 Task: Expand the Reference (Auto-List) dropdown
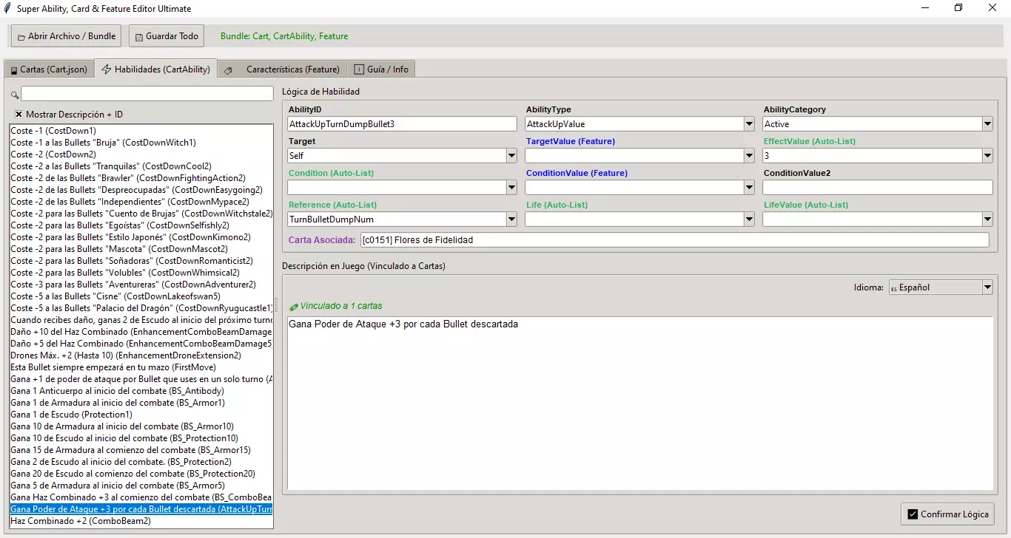tap(511, 219)
